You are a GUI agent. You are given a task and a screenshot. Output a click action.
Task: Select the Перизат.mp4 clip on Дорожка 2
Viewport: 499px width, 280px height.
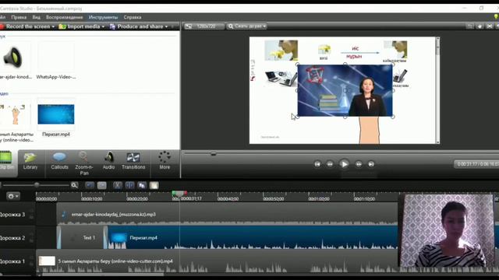tap(253, 237)
